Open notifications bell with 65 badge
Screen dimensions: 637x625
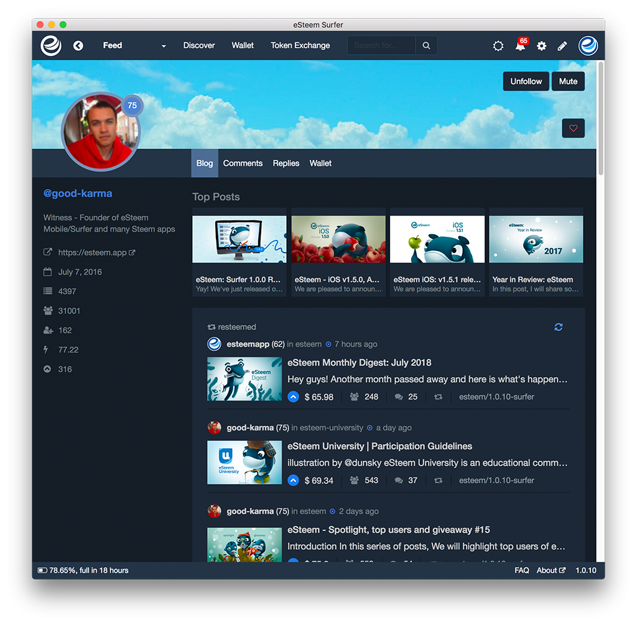[521, 45]
